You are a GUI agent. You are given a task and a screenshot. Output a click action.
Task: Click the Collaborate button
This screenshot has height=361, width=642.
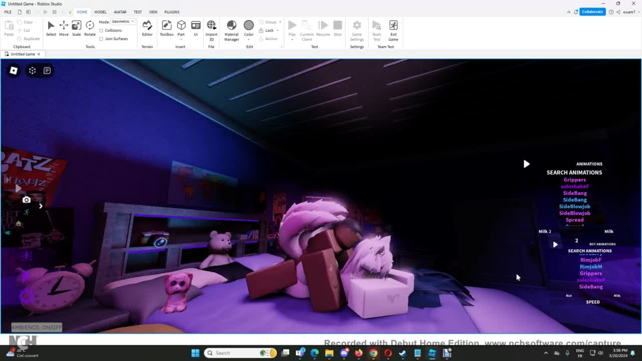pyautogui.click(x=592, y=12)
